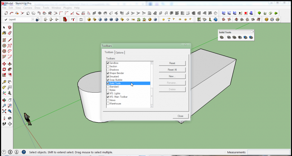Select the Zoom magnifier tool
Image resolution: width=292 pixels, height=156 pixels.
pyautogui.click(x=4, y=106)
